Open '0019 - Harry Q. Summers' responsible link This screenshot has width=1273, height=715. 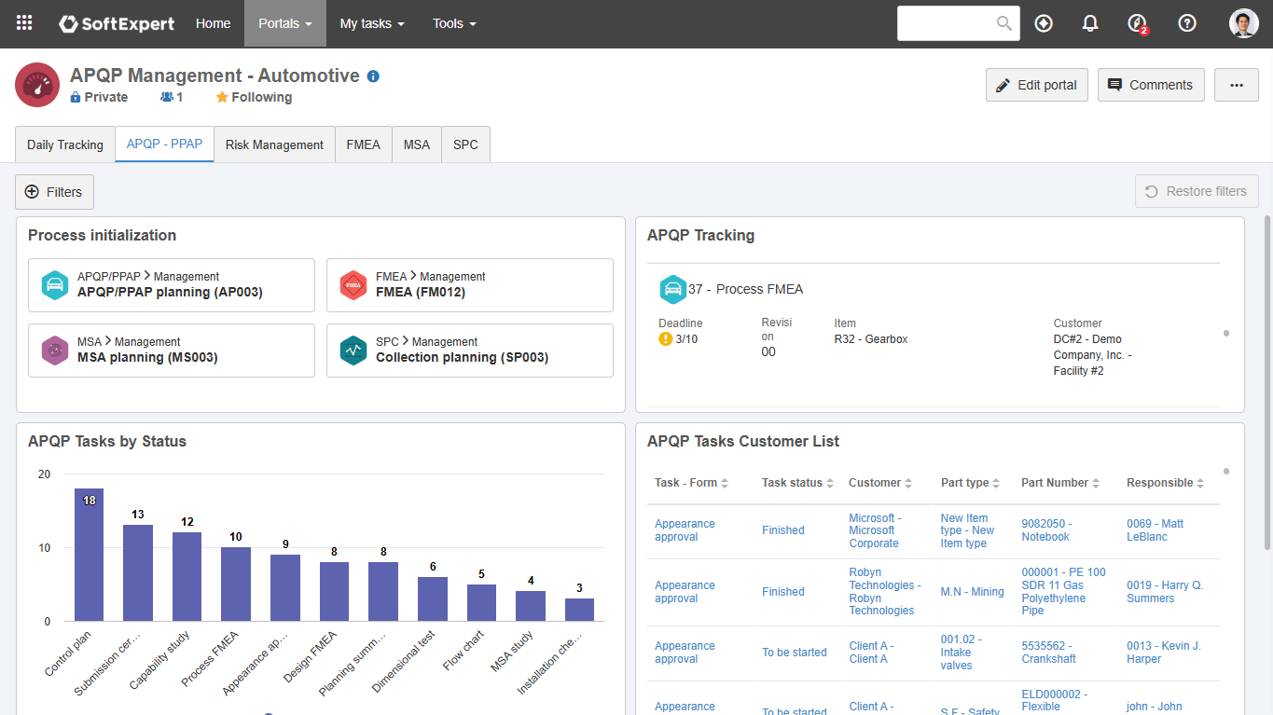[1165, 592]
